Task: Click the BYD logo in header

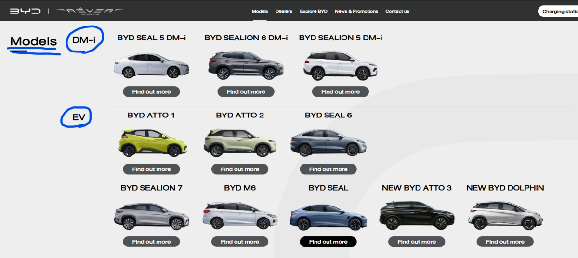Action: pyautogui.click(x=25, y=11)
